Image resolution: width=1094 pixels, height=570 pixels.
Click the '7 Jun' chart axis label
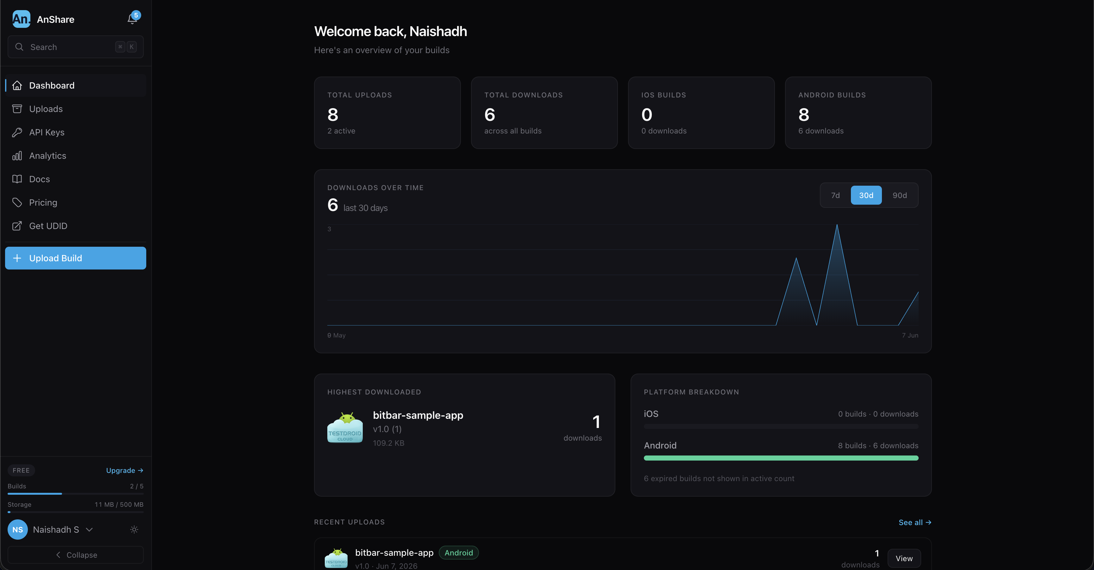point(910,335)
